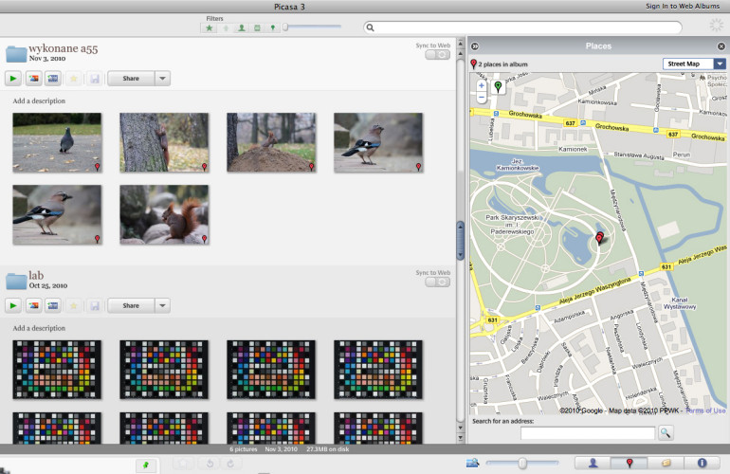Sign In to Web Albums

click(x=683, y=6)
